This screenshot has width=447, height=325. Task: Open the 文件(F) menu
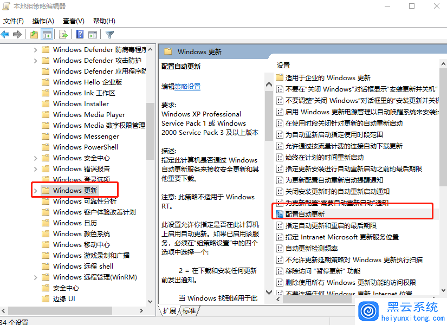pos(13,21)
